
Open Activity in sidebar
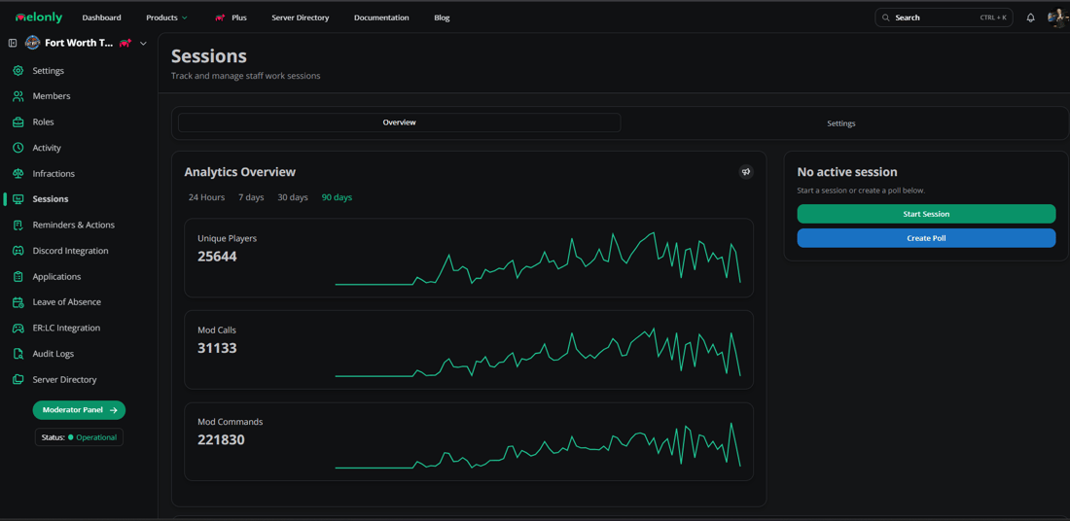[x=47, y=148]
